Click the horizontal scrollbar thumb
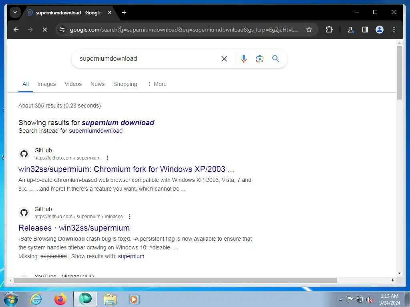This screenshot has width=410, height=307. 175,280
